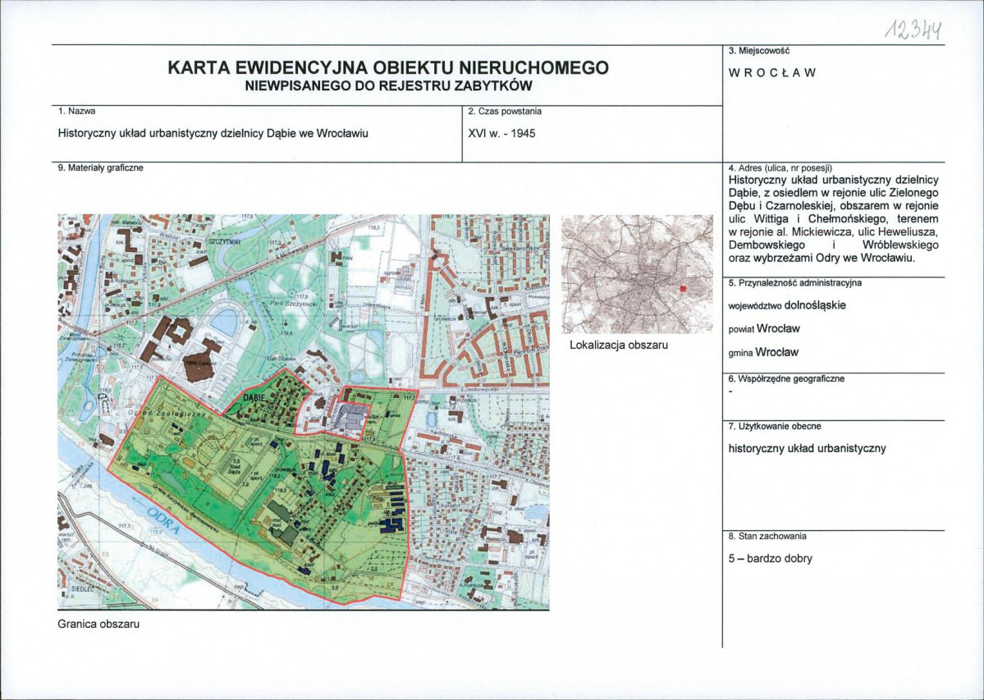Click the ODRA river label
984x700 pixels.
coord(163,520)
